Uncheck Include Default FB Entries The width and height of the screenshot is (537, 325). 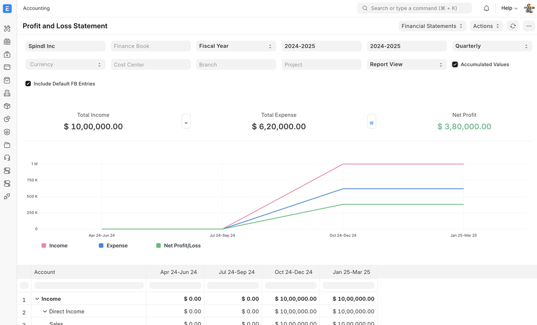(x=28, y=83)
